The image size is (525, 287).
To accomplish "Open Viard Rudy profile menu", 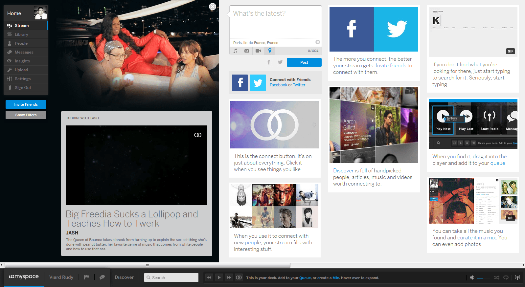I will [x=61, y=277].
